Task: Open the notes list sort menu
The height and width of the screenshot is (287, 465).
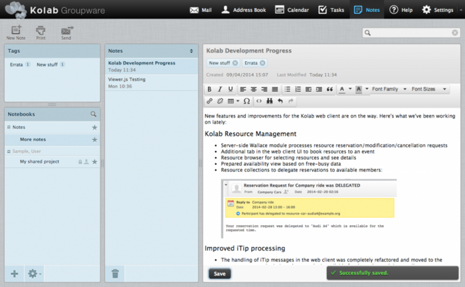Action: click(191, 50)
